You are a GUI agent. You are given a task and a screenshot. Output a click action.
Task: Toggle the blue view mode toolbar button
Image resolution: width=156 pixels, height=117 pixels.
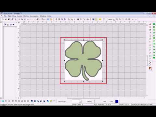[x=48, y=19]
